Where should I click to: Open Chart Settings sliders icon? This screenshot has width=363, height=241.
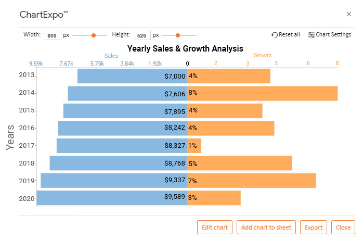click(311, 35)
